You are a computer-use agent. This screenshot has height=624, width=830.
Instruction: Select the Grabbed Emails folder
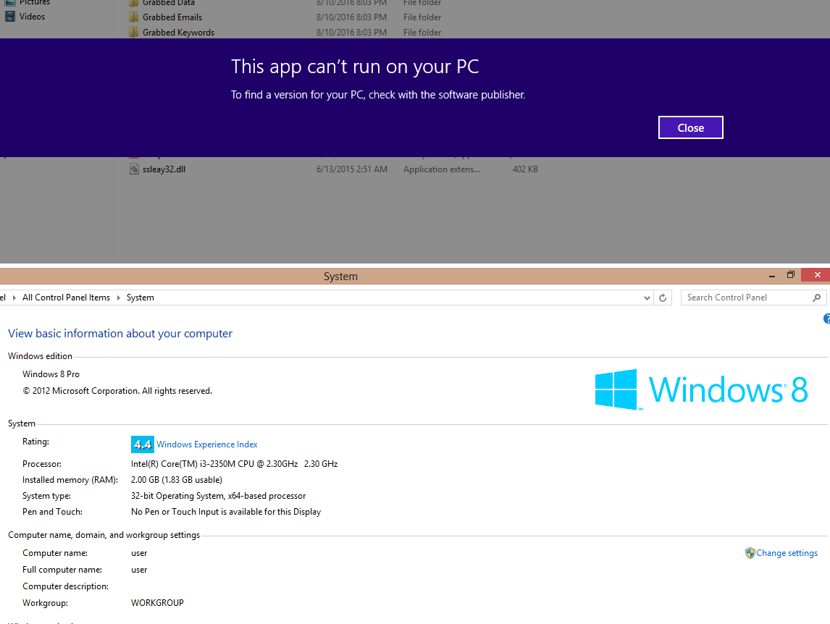click(172, 17)
